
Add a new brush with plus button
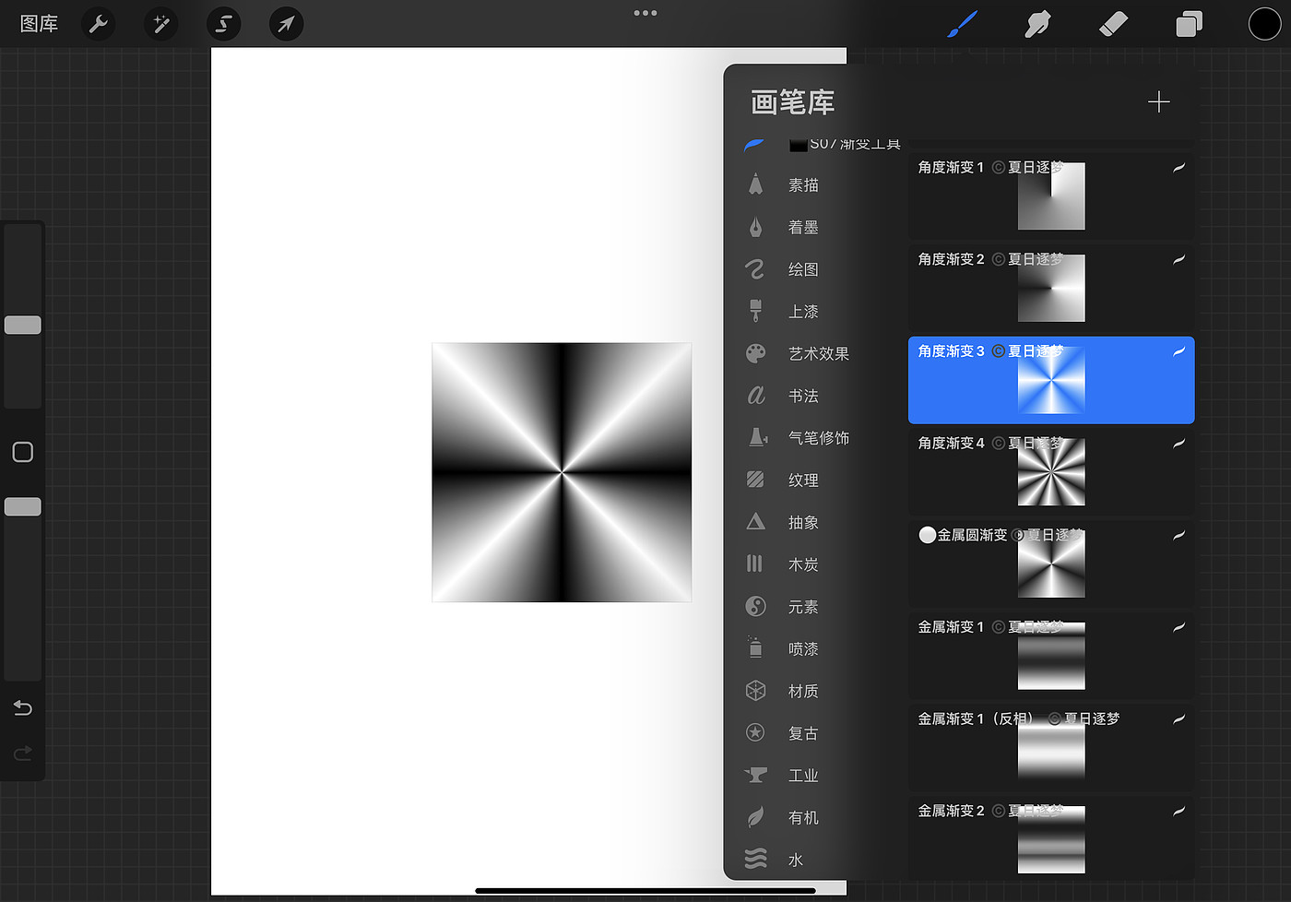pos(1159,101)
